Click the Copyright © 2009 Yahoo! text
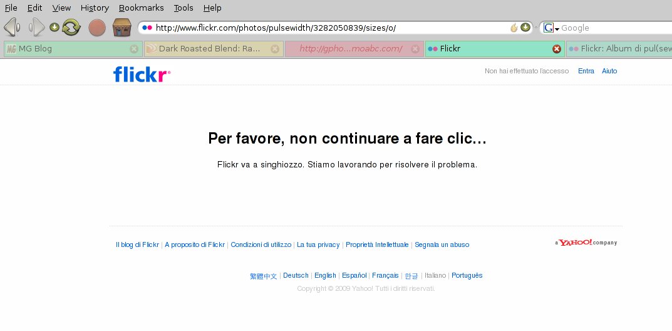Image resolution: width=672 pixels, height=331 pixels. click(x=366, y=288)
